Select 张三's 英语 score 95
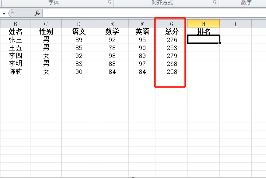266x178 pixels. coord(142,39)
